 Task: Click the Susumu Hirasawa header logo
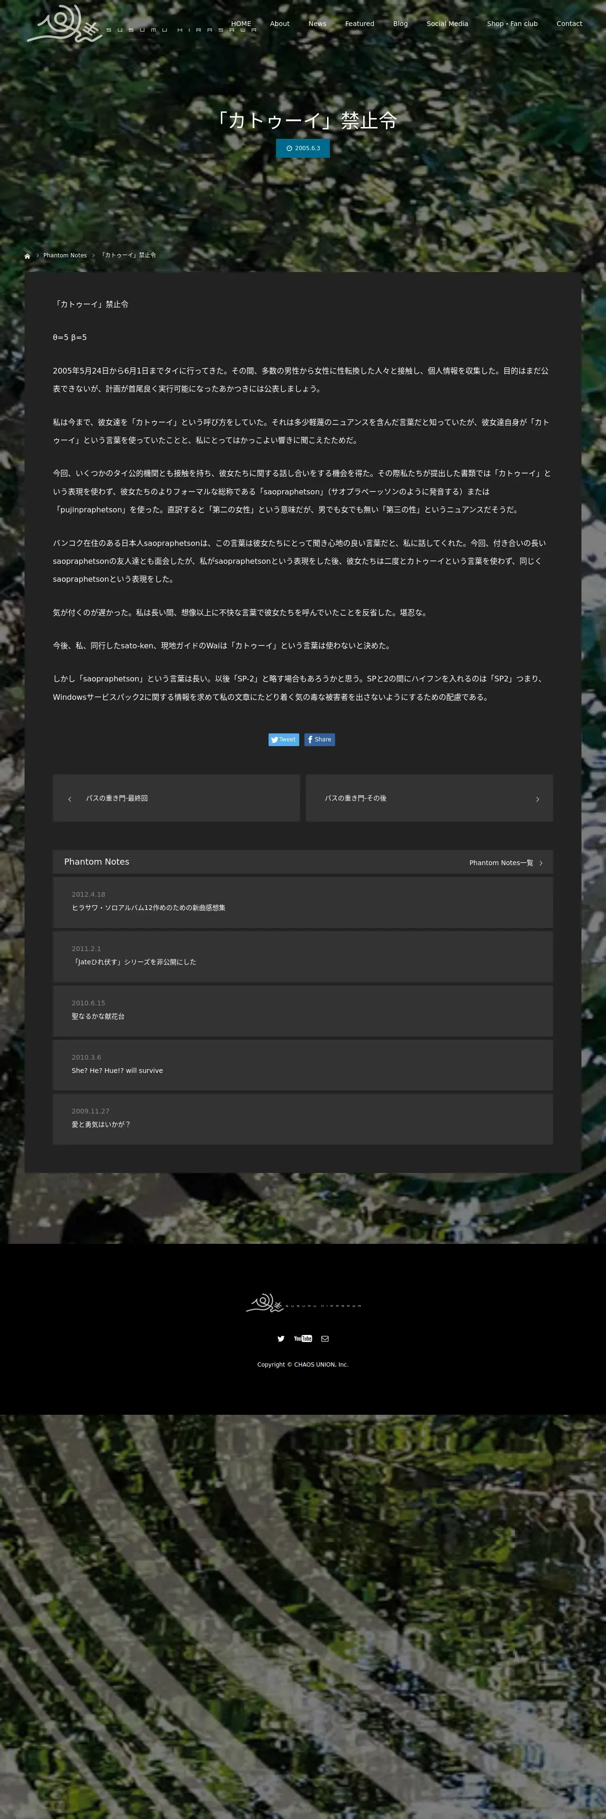(x=141, y=24)
